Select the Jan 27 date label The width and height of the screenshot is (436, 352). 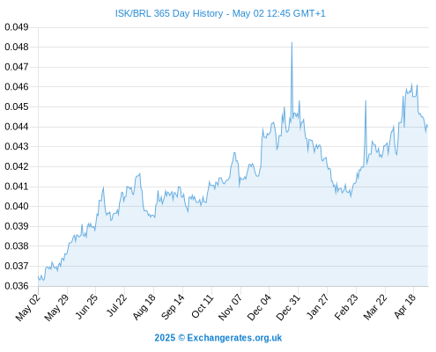(x=317, y=306)
